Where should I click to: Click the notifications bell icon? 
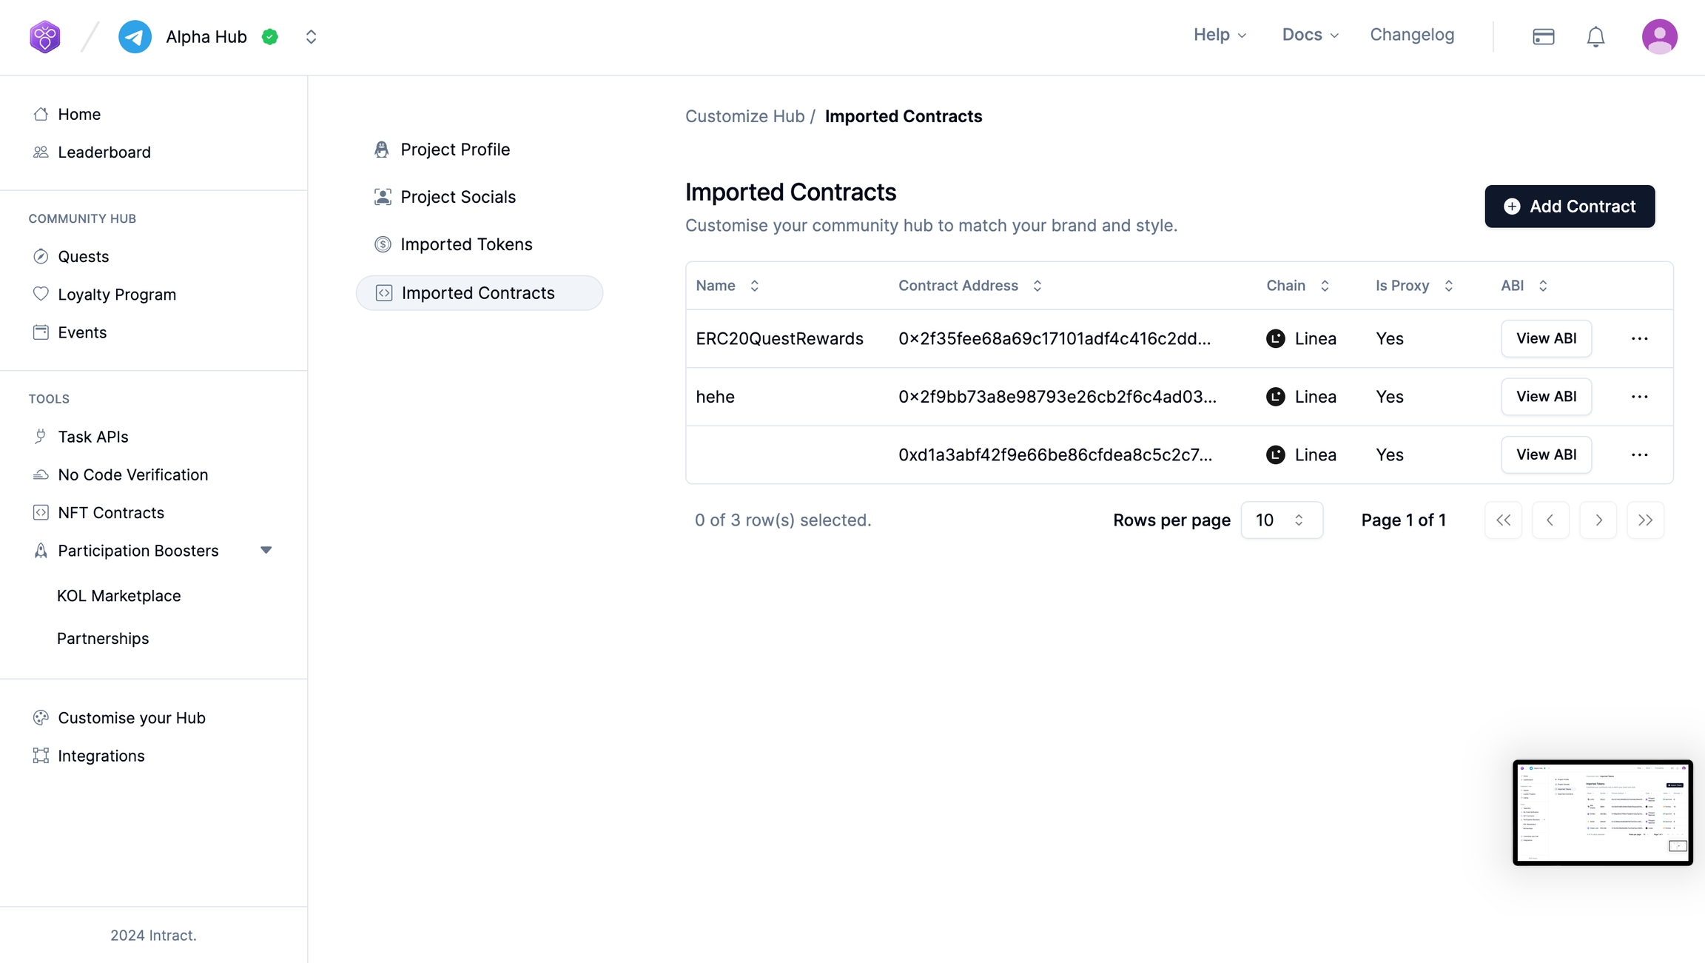click(1595, 36)
